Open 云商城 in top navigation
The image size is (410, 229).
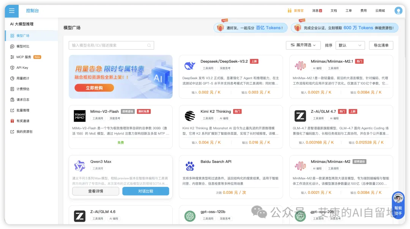point(380,11)
